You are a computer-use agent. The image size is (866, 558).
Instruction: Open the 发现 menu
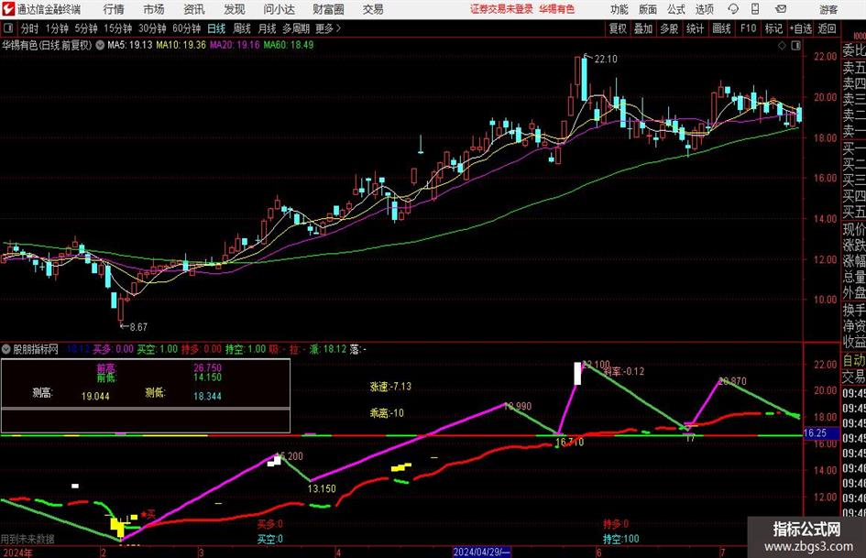pos(235,9)
